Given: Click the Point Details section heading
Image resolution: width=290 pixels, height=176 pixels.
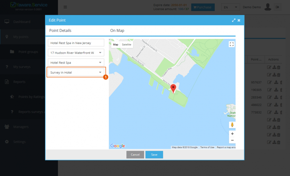Looking at the screenshot, I should click(60, 31).
